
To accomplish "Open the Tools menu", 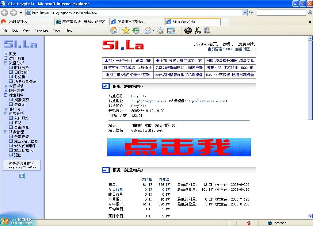I will pyautogui.click(x=57, y=30).
